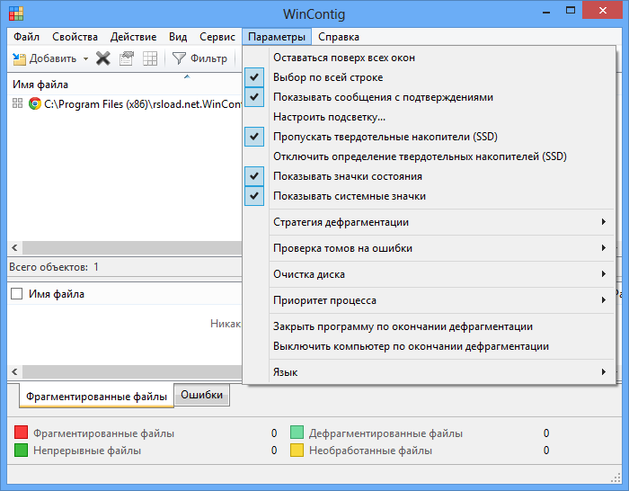Viewport: 629px width, 491px height.
Task: Check the Имя файла header checkbox
Action: [x=16, y=294]
